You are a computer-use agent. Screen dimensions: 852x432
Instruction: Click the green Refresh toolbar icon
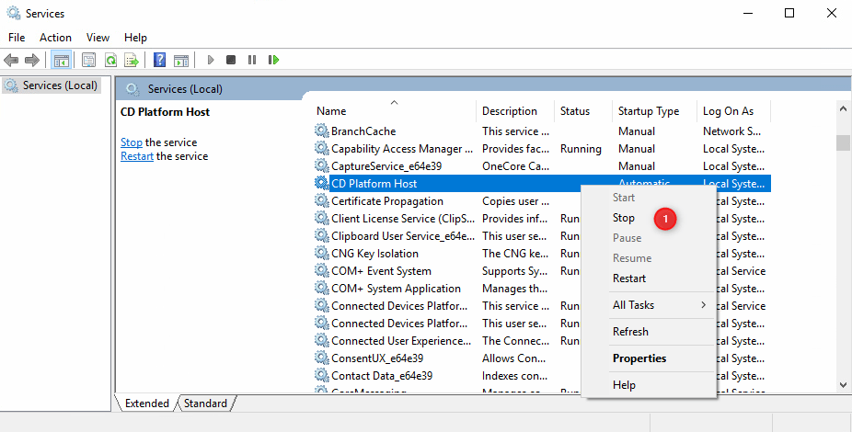[x=110, y=60]
